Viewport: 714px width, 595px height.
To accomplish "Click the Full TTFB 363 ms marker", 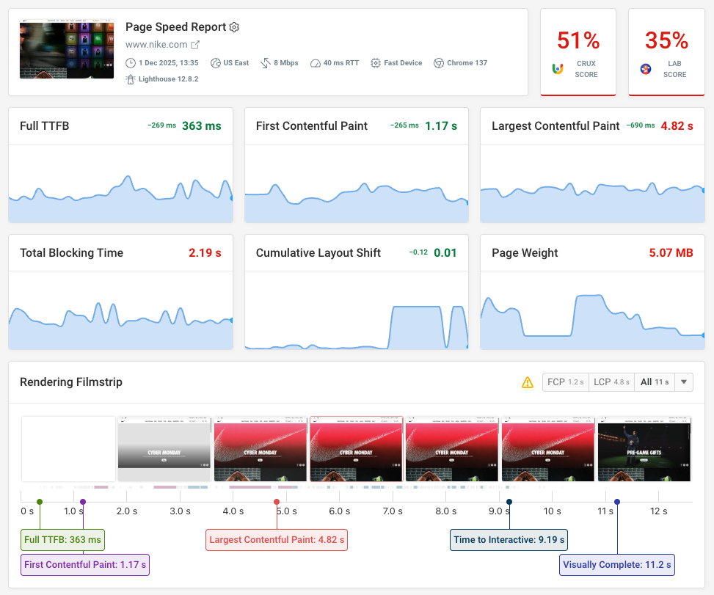I will (62, 539).
